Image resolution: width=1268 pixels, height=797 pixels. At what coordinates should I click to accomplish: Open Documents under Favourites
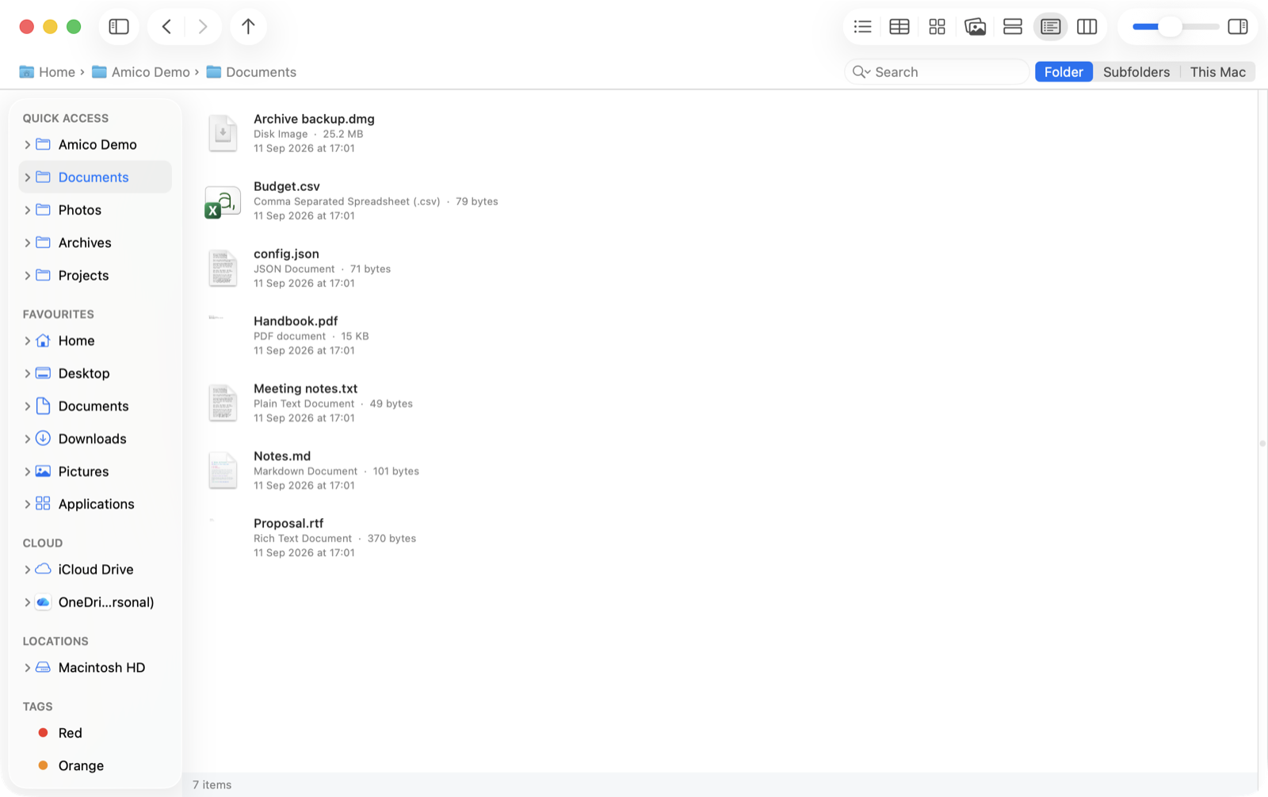click(95, 406)
